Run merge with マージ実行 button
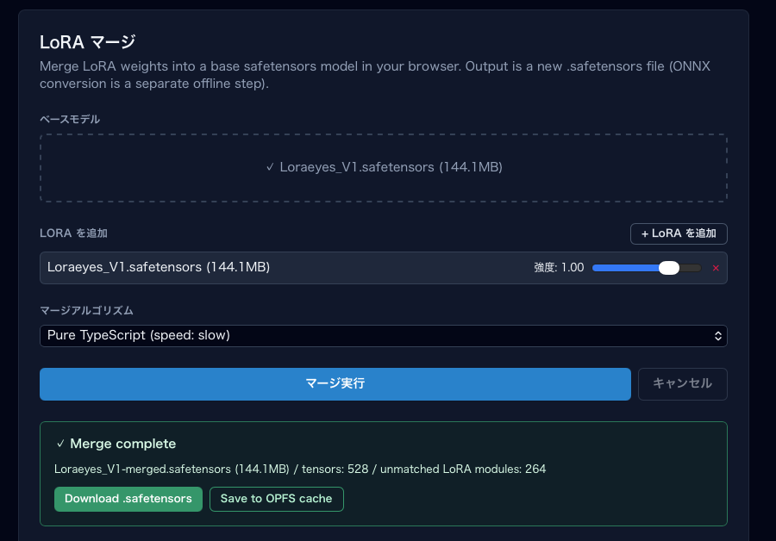Viewport: 776px width, 541px height. click(335, 384)
